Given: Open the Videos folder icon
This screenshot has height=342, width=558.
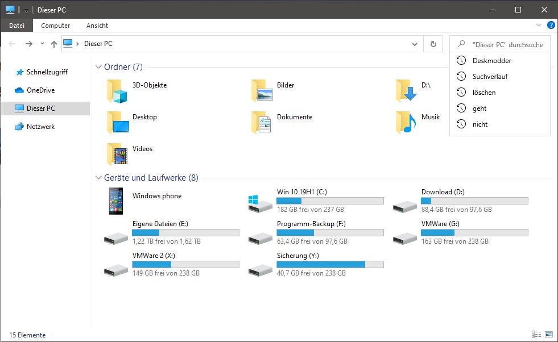Looking at the screenshot, I should click(117, 155).
